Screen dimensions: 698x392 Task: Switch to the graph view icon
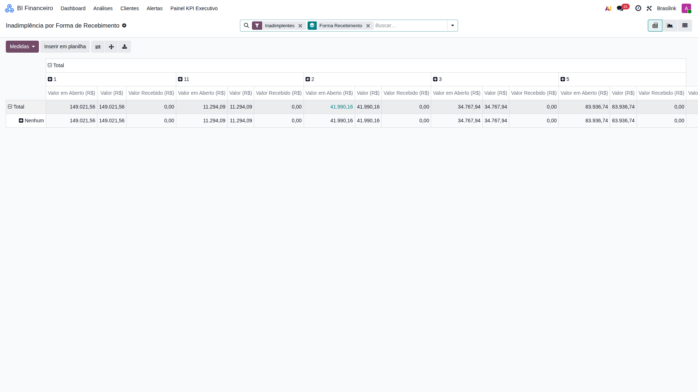[x=670, y=26]
